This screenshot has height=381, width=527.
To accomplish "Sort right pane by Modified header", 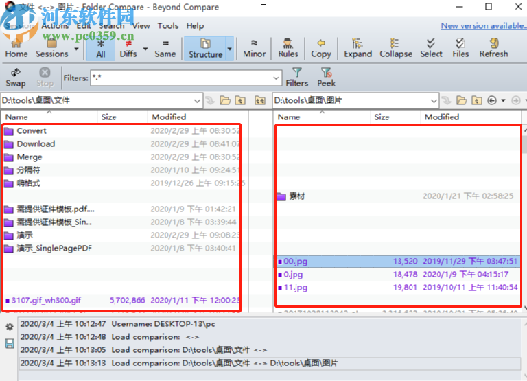I will tap(471, 117).
